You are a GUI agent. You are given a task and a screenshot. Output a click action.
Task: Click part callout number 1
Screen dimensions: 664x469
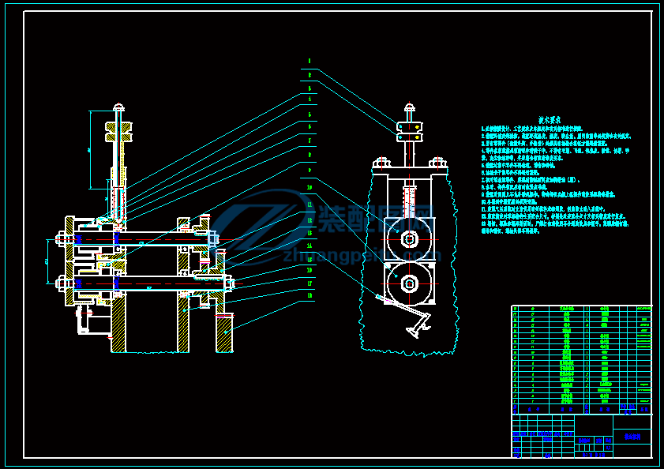(x=309, y=61)
